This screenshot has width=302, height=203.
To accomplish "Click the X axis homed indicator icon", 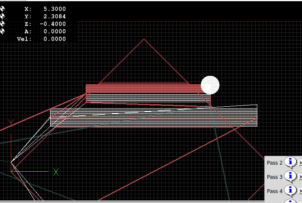I will [x=2, y=9].
